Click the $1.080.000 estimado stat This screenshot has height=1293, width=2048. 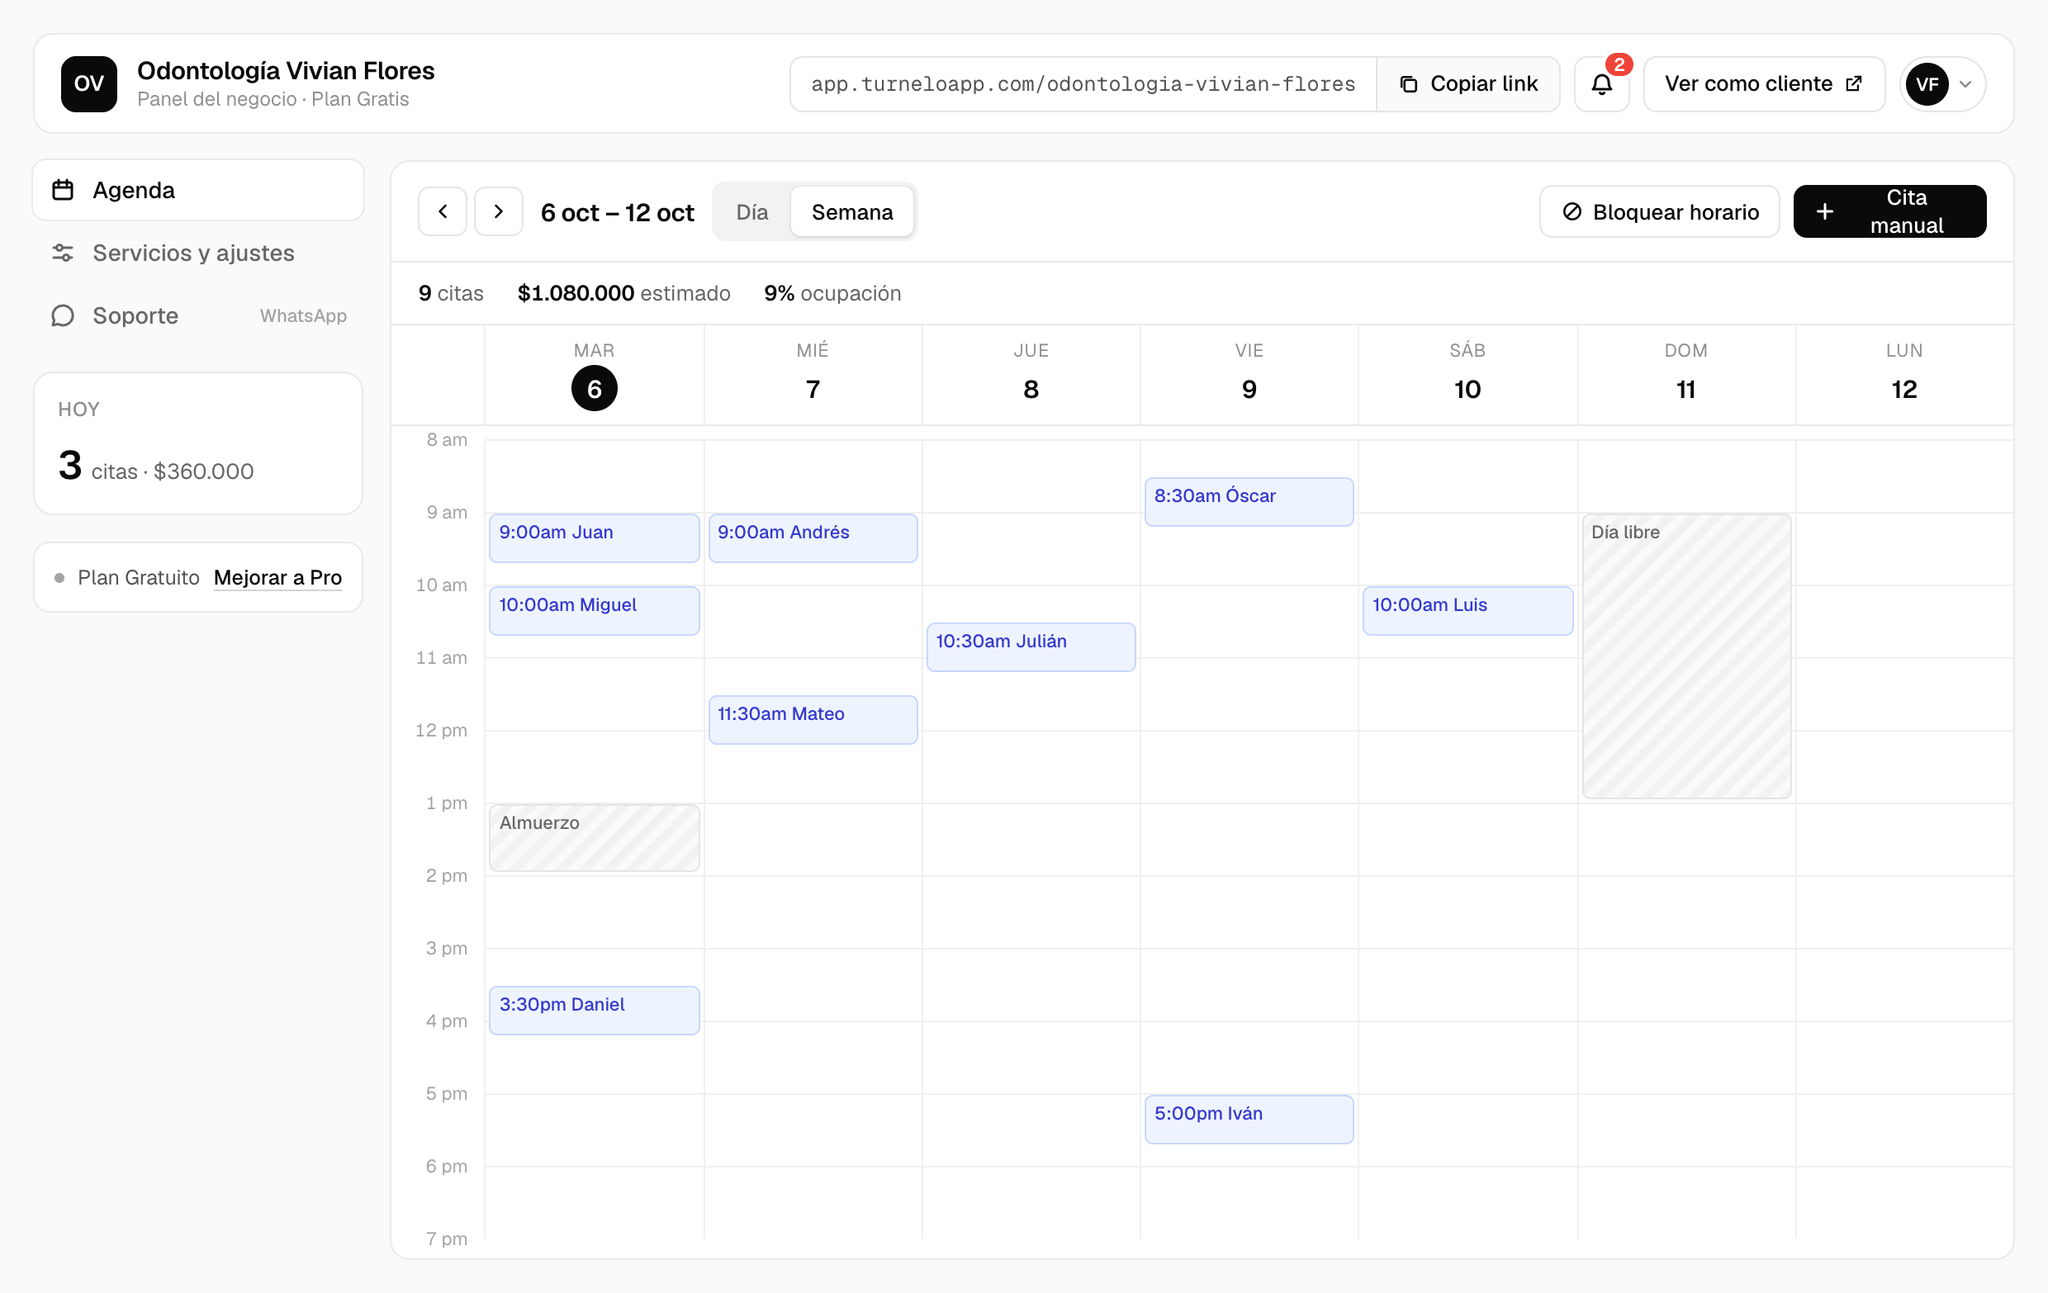click(623, 293)
